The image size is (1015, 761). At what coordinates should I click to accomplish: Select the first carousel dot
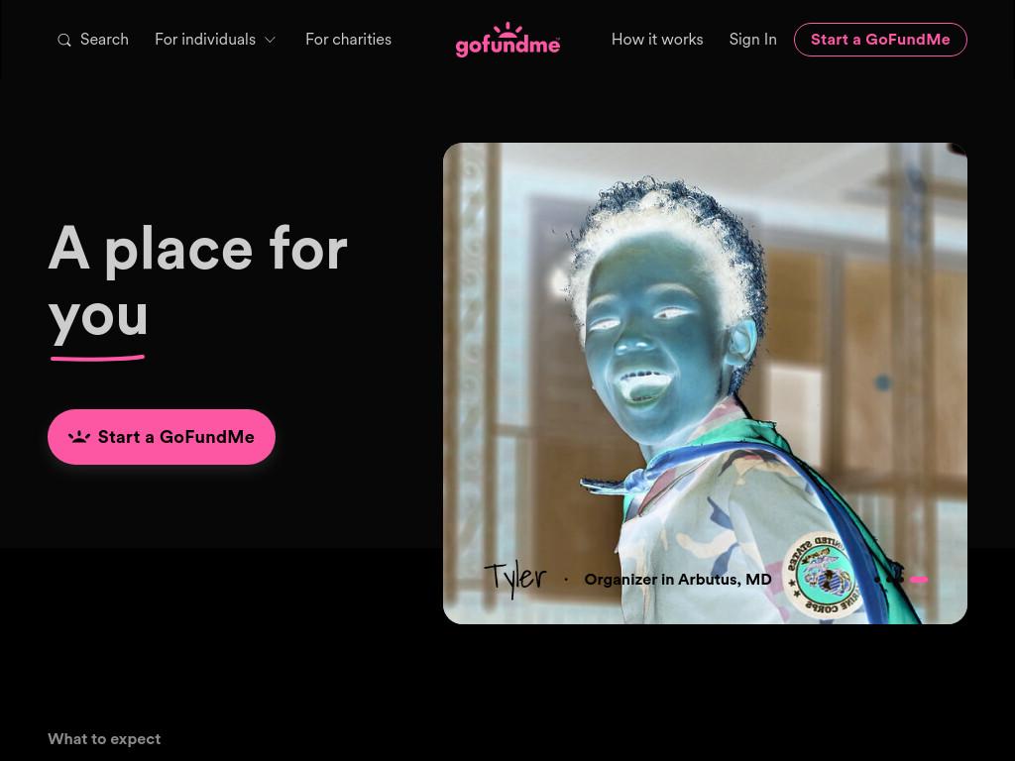click(877, 580)
